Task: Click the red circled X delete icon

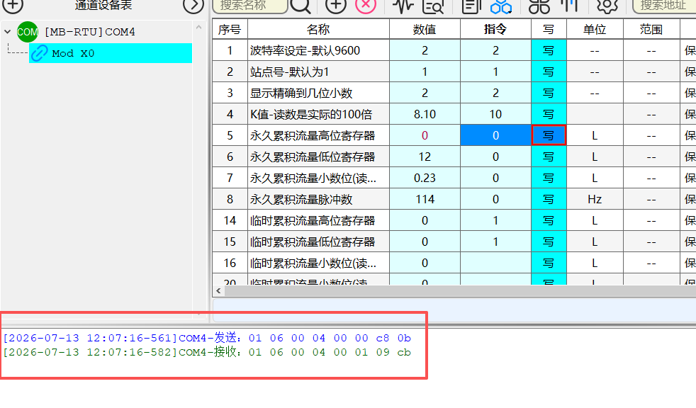Action: pyautogui.click(x=366, y=6)
